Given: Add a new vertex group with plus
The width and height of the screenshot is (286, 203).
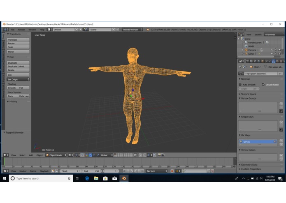Looking at the screenshot, I should [x=281, y=104].
